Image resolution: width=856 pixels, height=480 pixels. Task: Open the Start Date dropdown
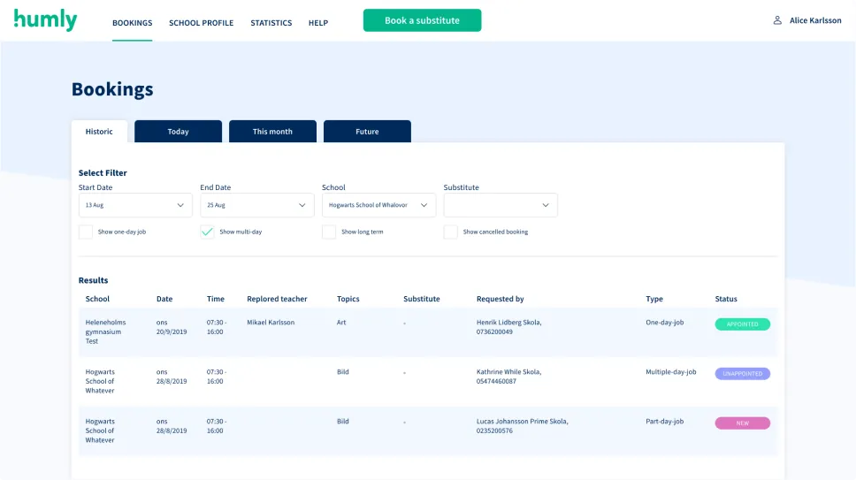point(135,205)
